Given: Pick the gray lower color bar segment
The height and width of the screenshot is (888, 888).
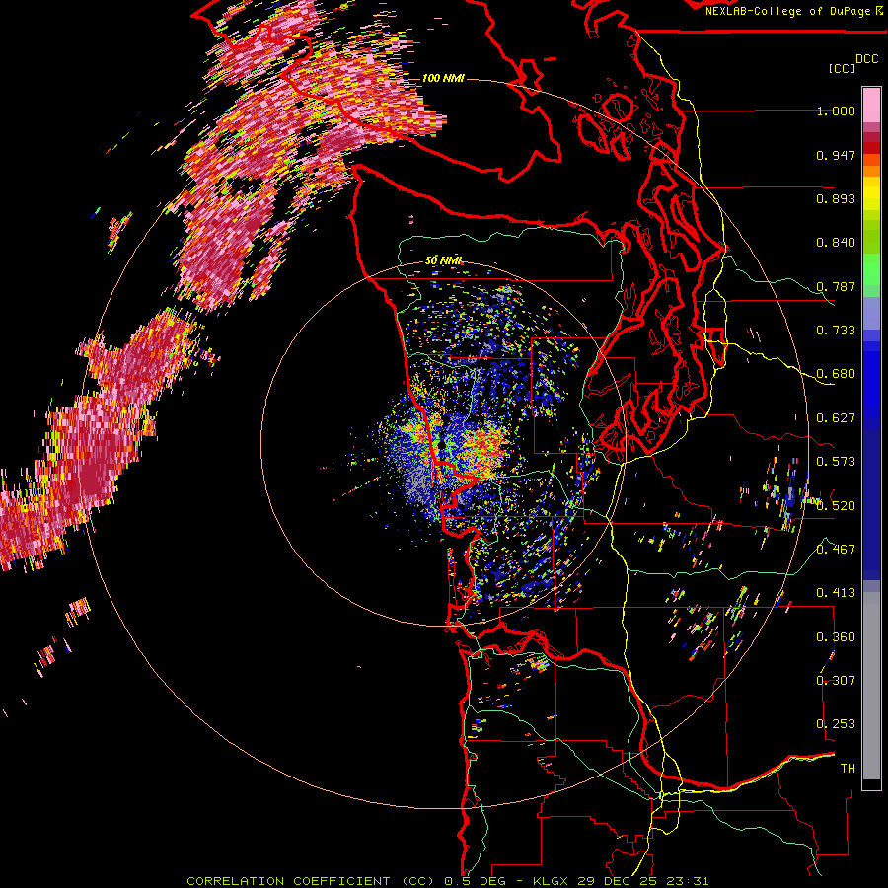Looking at the screenshot, I should click(871, 686).
